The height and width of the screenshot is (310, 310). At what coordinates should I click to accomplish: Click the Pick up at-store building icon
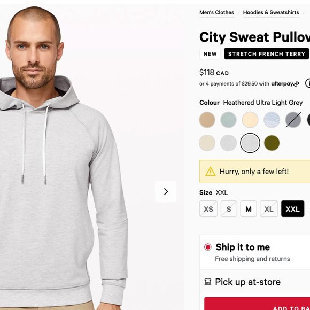coord(207,282)
